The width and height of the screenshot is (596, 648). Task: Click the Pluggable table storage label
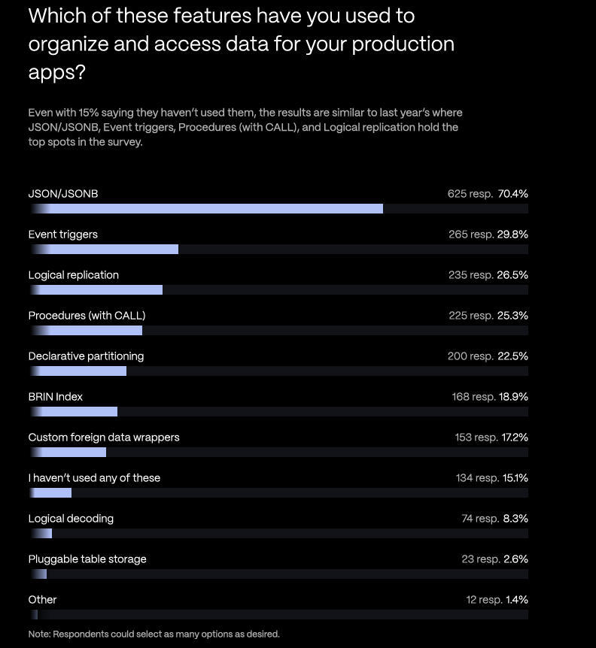click(x=87, y=559)
